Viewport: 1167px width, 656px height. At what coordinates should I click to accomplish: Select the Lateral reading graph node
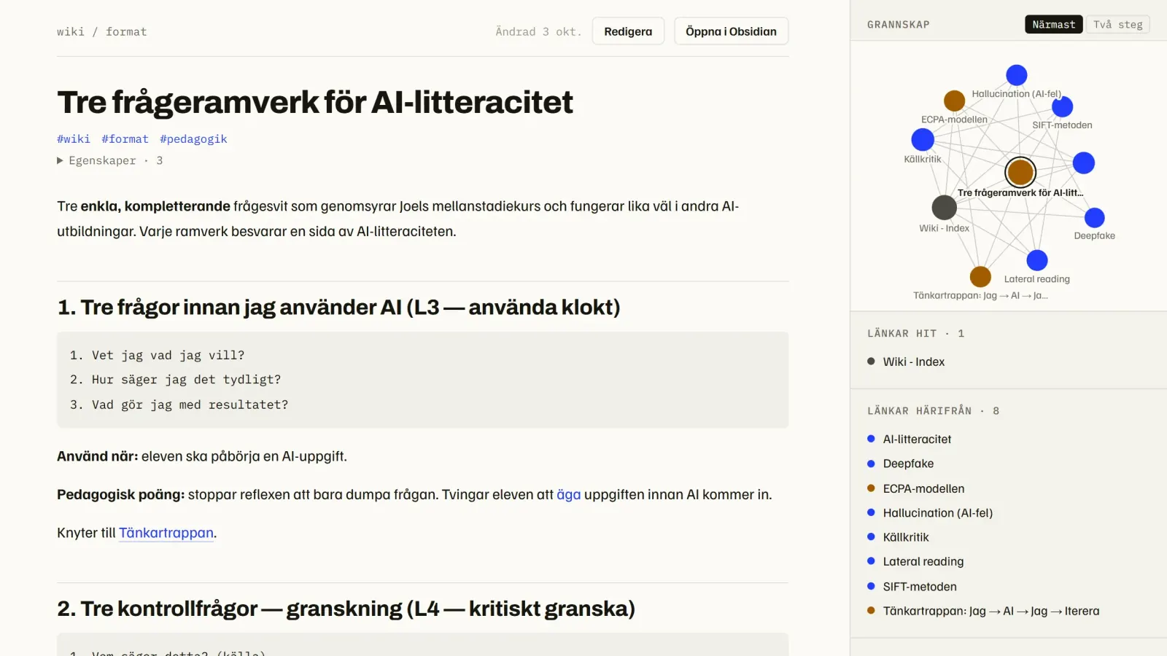(x=1037, y=260)
